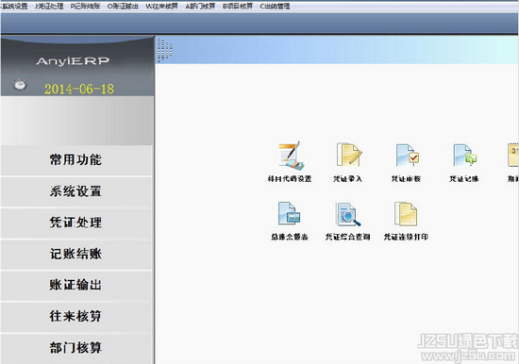Open the 系统设置 menu in the menu bar
Screen dimensions: 519x364
(x=14, y=7)
